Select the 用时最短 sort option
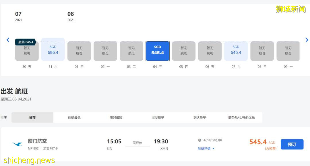The width and height of the screenshot is (310, 166). [116, 117]
